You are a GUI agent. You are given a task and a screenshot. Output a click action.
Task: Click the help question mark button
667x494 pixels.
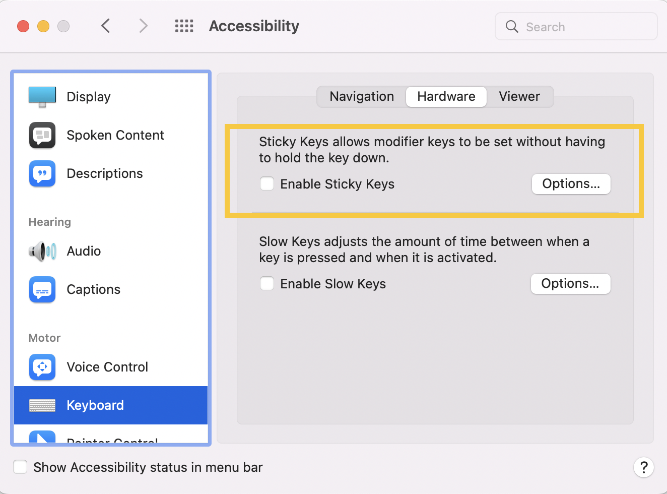(644, 467)
